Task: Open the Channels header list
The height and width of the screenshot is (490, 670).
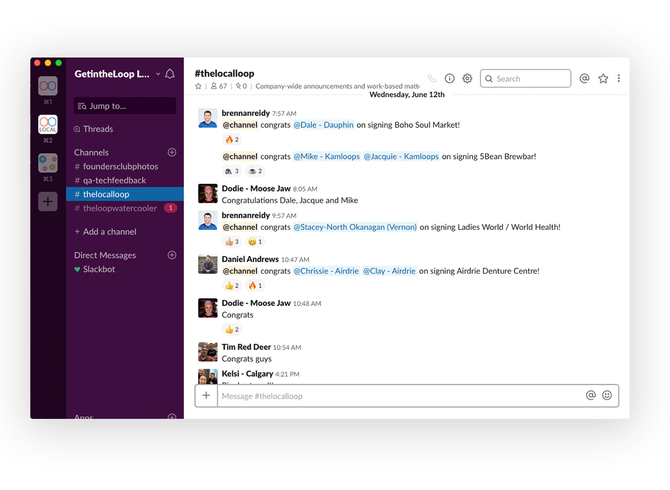Action: click(92, 153)
